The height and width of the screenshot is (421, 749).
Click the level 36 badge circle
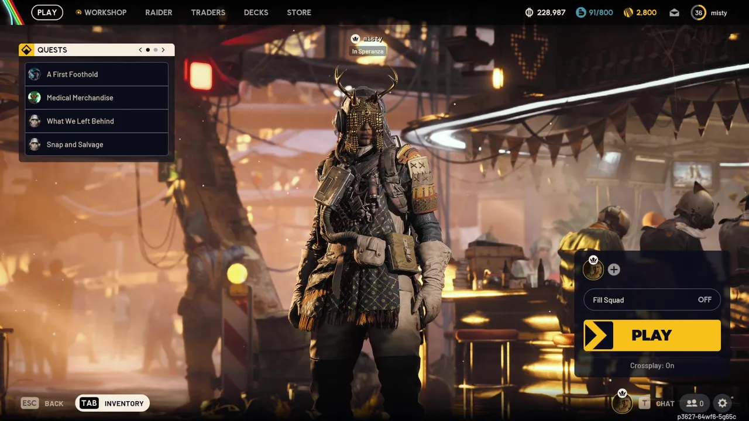click(x=699, y=12)
